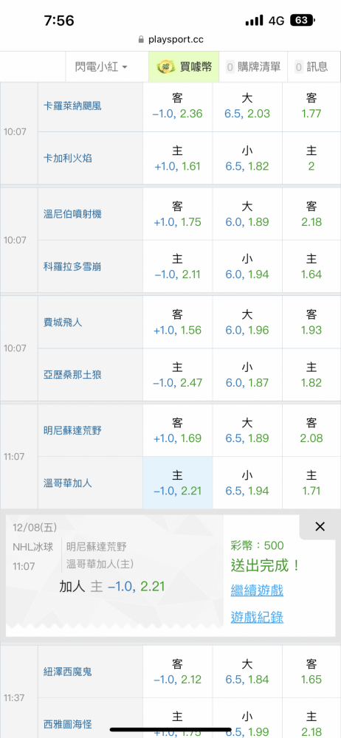This screenshot has width=341, height=738.
Task: Select 卡羅萊納颶風 away spread -1.0, 2.36
Action: 178,106
